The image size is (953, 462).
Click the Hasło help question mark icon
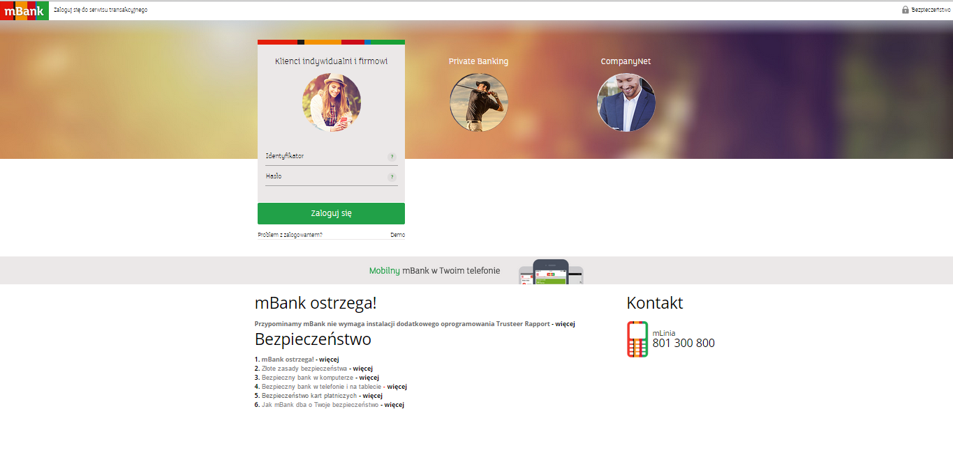[392, 177]
